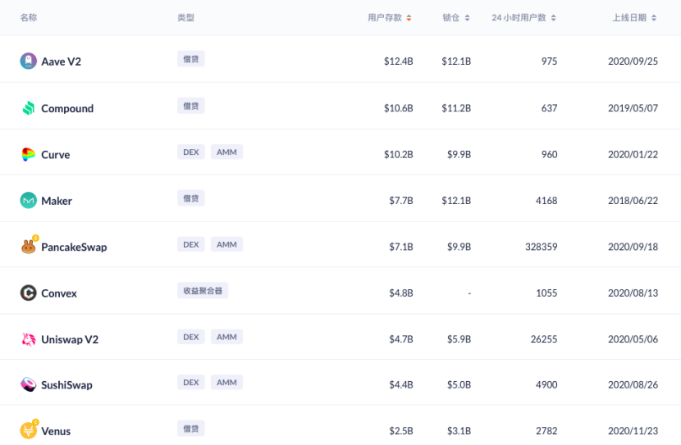Click the 借贷 tag on Aave V2

191,59
